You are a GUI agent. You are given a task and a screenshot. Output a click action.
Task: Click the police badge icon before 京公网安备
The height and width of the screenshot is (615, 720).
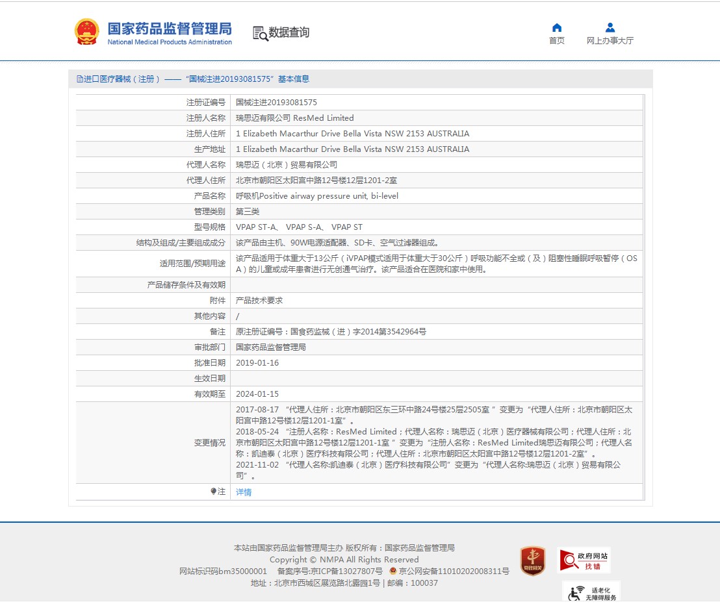(392, 571)
